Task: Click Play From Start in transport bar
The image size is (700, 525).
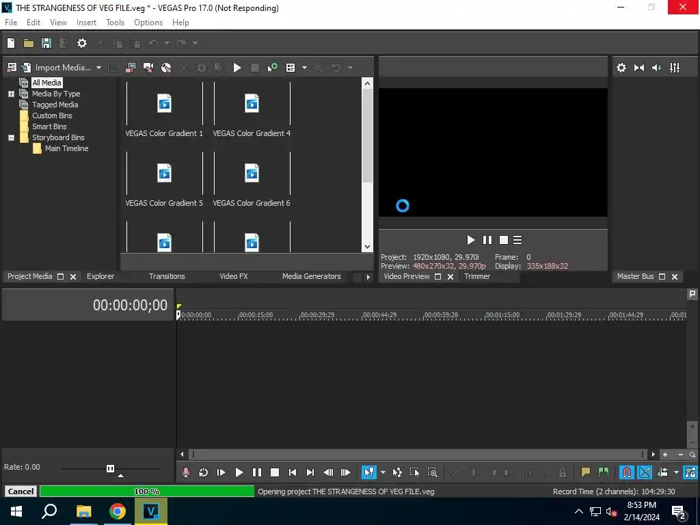Action: (x=221, y=472)
